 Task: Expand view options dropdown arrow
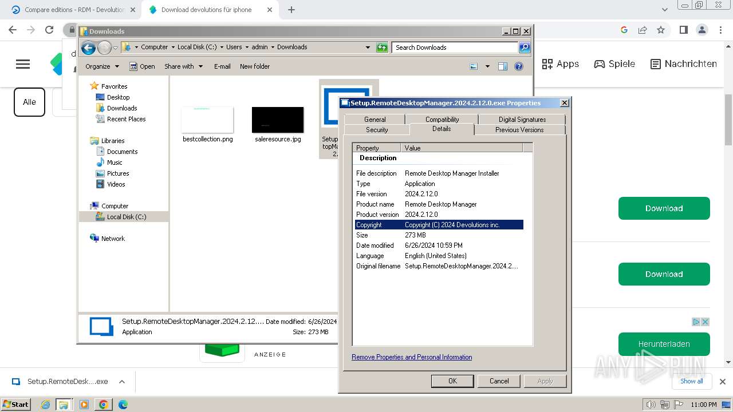pyautogui.click(x=487, y=66)
